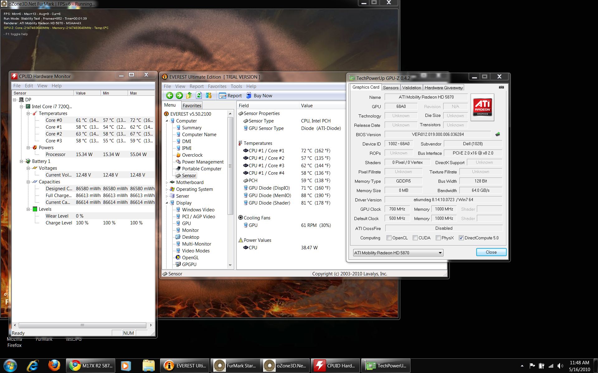Select the Sensor item in EVEREST tree
598x373 pixels.
(x=186, y=175)
